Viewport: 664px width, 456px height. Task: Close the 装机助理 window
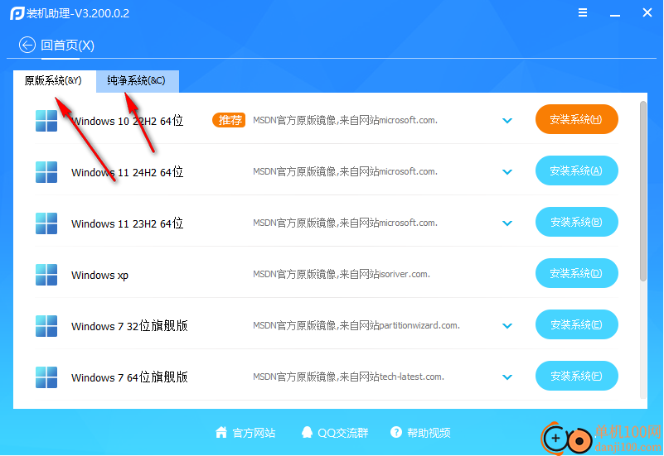point(647,12)
